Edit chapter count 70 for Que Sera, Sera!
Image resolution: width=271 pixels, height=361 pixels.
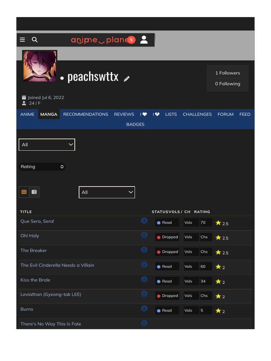coord(206,222)
